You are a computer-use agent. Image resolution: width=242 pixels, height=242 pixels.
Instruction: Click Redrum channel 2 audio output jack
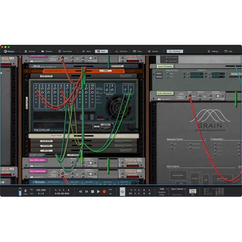click(42, 89)
